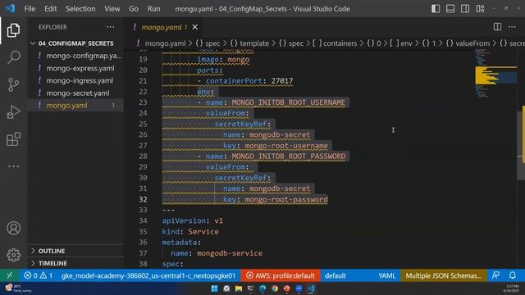Image resolution: width=525 pixels, height=295 pixels.
Task: Open the File menu
Action: pyautogui.click(x=30, y=9)
